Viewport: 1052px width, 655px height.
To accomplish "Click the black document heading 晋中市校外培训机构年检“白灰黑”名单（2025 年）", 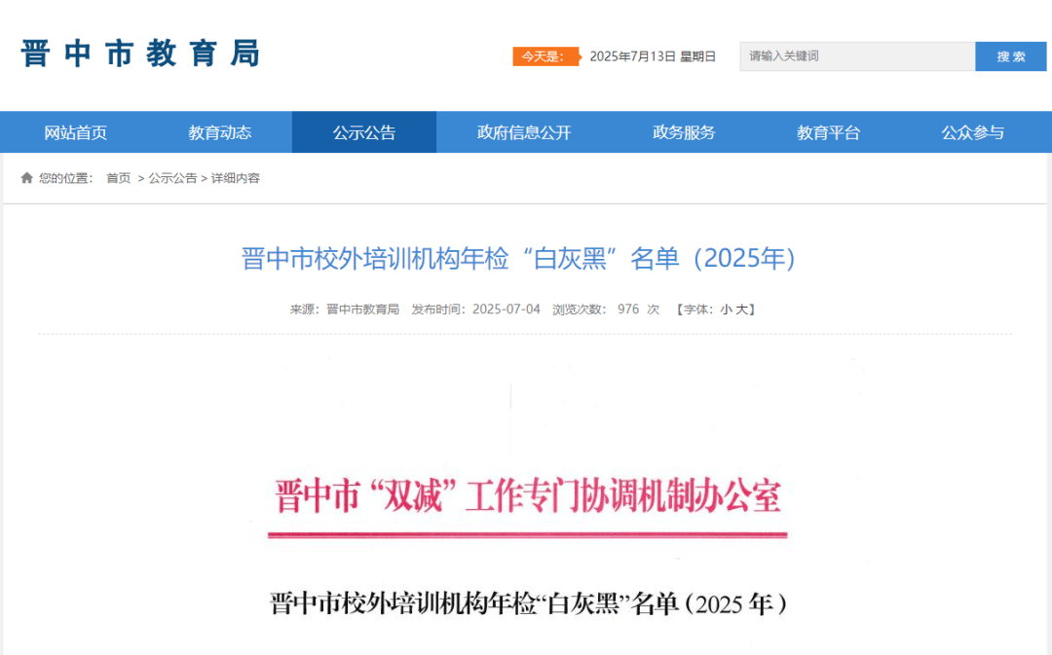I will coord(528,604).
